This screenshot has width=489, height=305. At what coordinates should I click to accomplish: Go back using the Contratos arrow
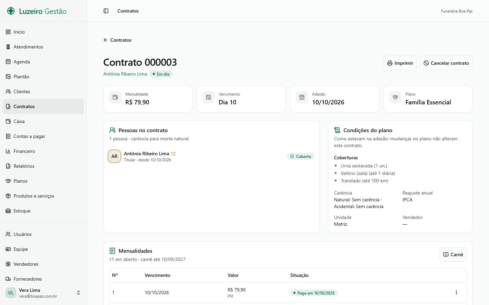[x=117, y=40]
